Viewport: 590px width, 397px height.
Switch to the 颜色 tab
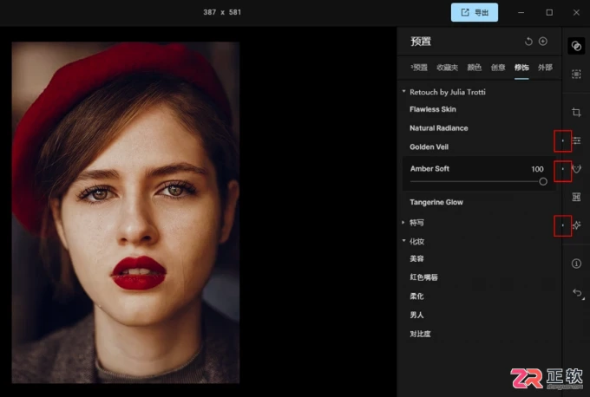pyautogui.click(x=474, y=68)
